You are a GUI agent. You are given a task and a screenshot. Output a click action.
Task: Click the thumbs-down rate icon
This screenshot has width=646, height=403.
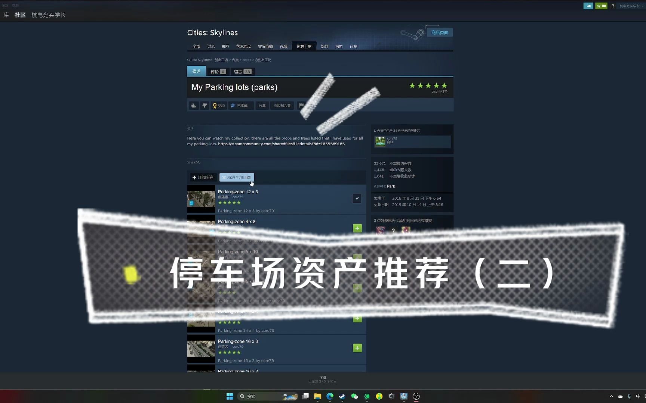[204, 106]
